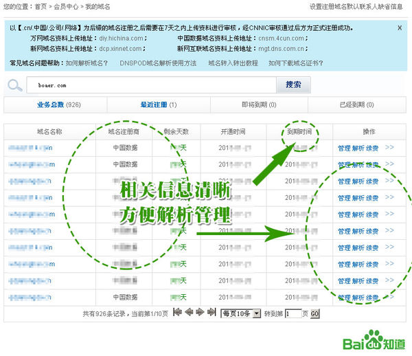Open the 每页10条 per-page dropdown
The width and height of the screenshot is (412, 356).
point(240,313)
